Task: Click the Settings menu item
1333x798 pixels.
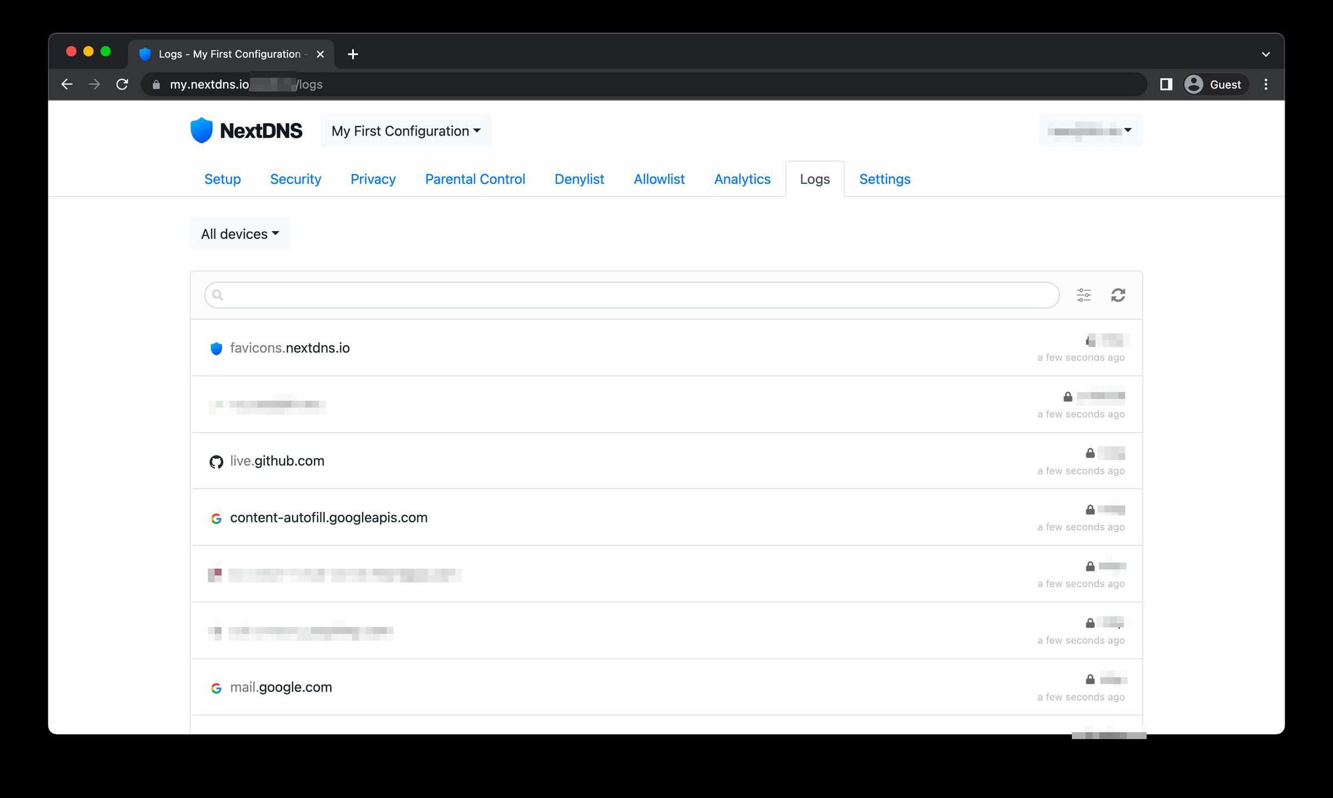Action: click(x=885, y=179)
